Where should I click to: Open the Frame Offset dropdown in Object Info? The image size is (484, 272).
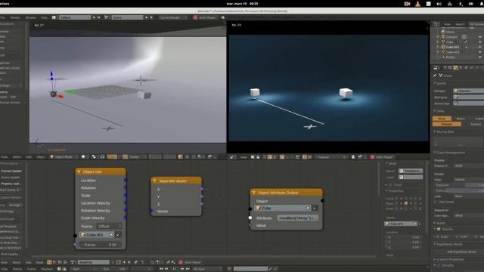pos(109,227)
